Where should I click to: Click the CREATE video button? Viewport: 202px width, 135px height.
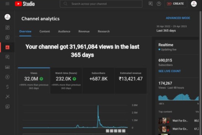[x=175, y=4]
